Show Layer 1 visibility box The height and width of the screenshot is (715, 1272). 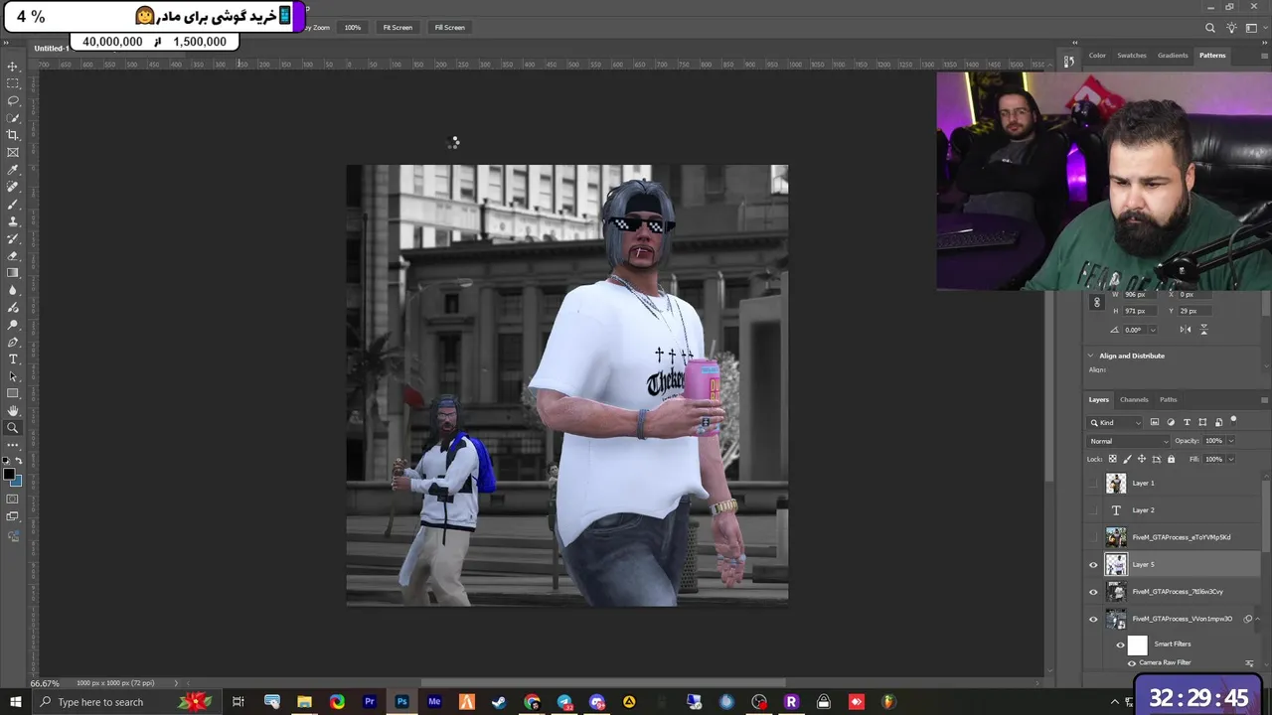pos(1094,483)
